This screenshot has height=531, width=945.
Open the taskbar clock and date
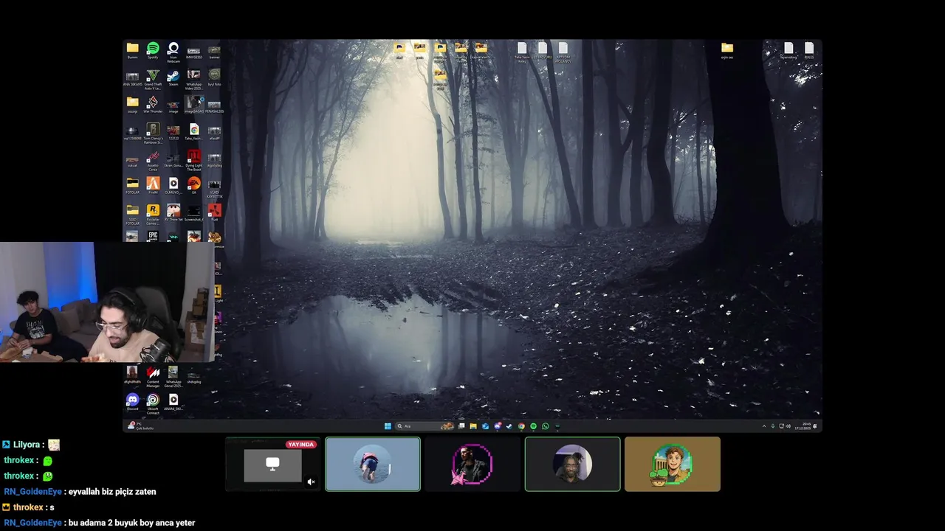804,426
